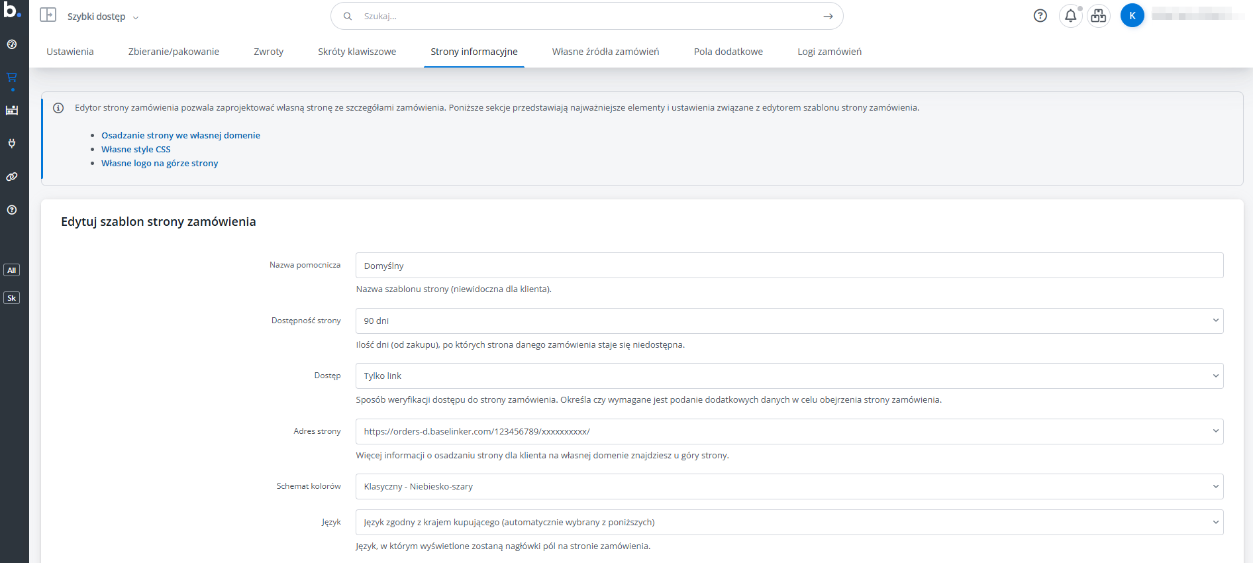This screenshot has width=1253, height=563.
Task: Expand the Szybki dostęp dropdown
Action: [x=103, y=17]
